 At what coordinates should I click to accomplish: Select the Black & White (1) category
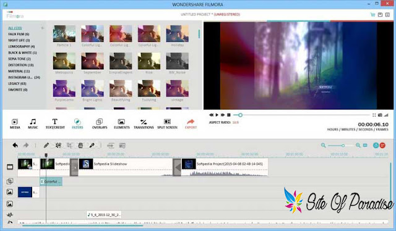click(22, 52)
